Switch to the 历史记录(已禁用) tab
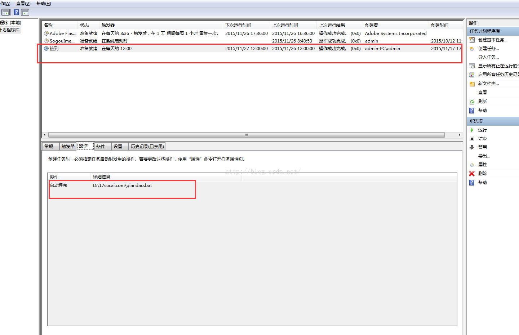Viewport: 519px width, 335px height. [147, 147]
